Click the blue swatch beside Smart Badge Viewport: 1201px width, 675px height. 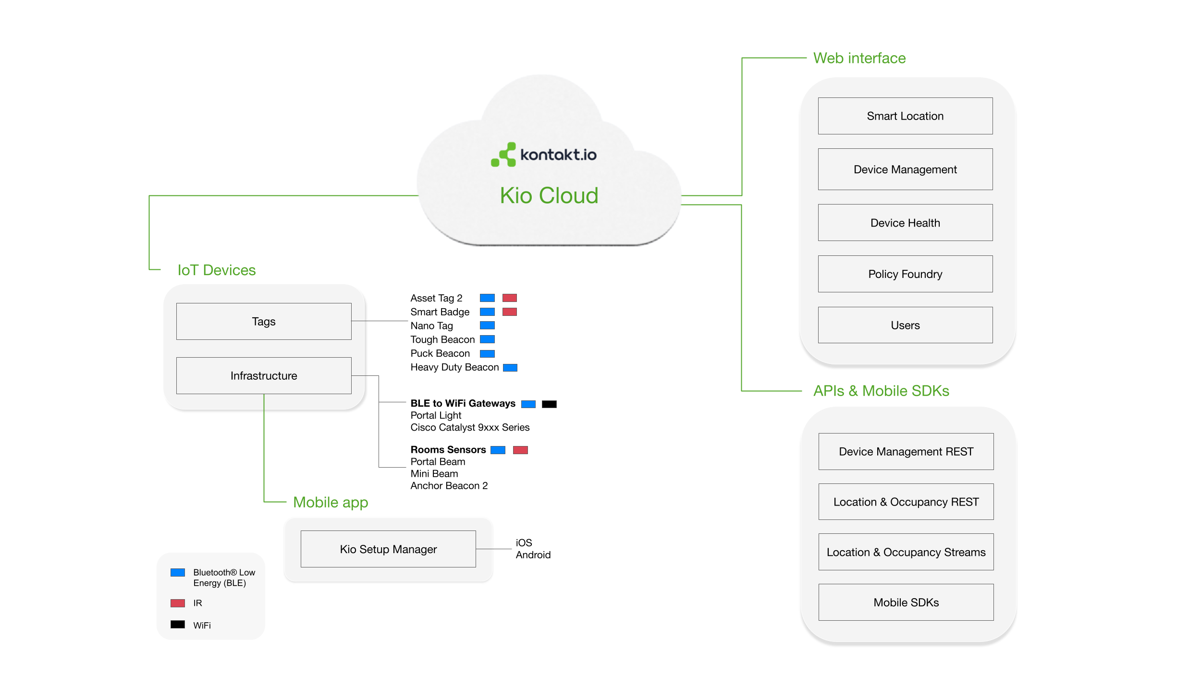[x=487, y=312]
